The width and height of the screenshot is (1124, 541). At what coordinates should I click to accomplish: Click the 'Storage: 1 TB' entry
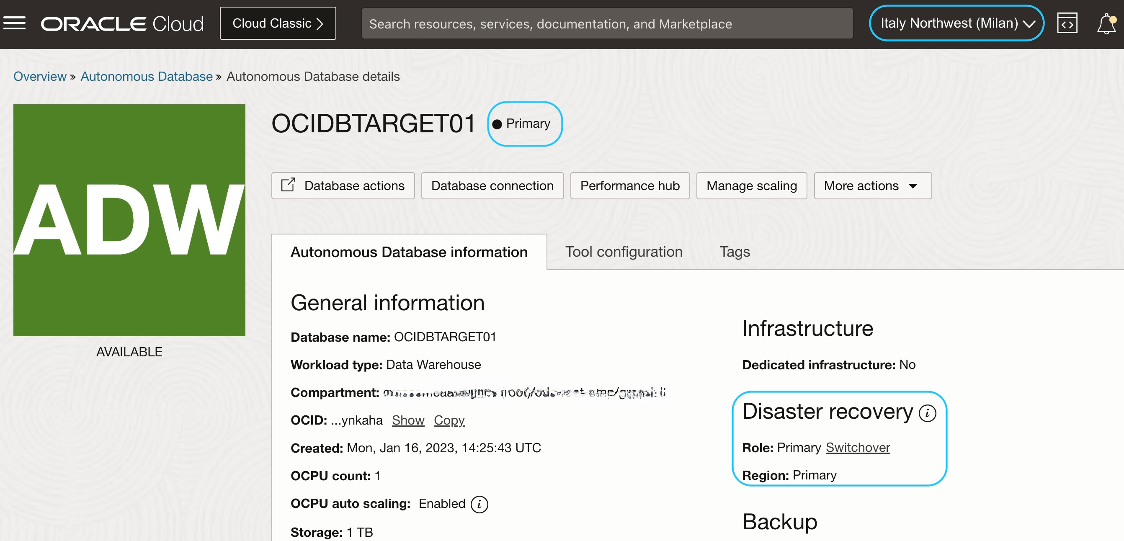click(x=332, y=532)
